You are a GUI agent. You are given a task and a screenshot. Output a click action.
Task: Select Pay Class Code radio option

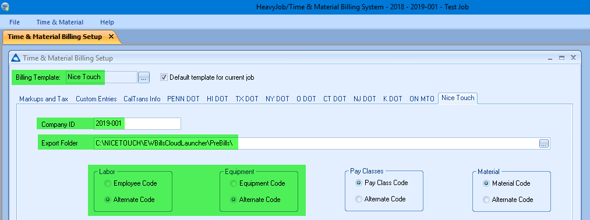(x=359, y=183)
